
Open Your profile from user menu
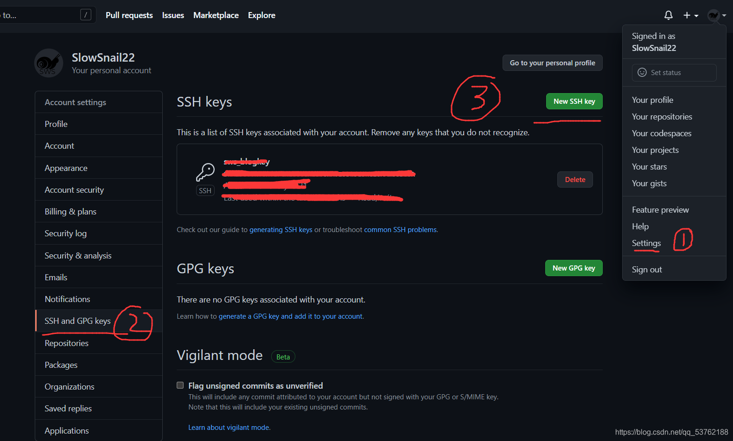tap(674, 100)
